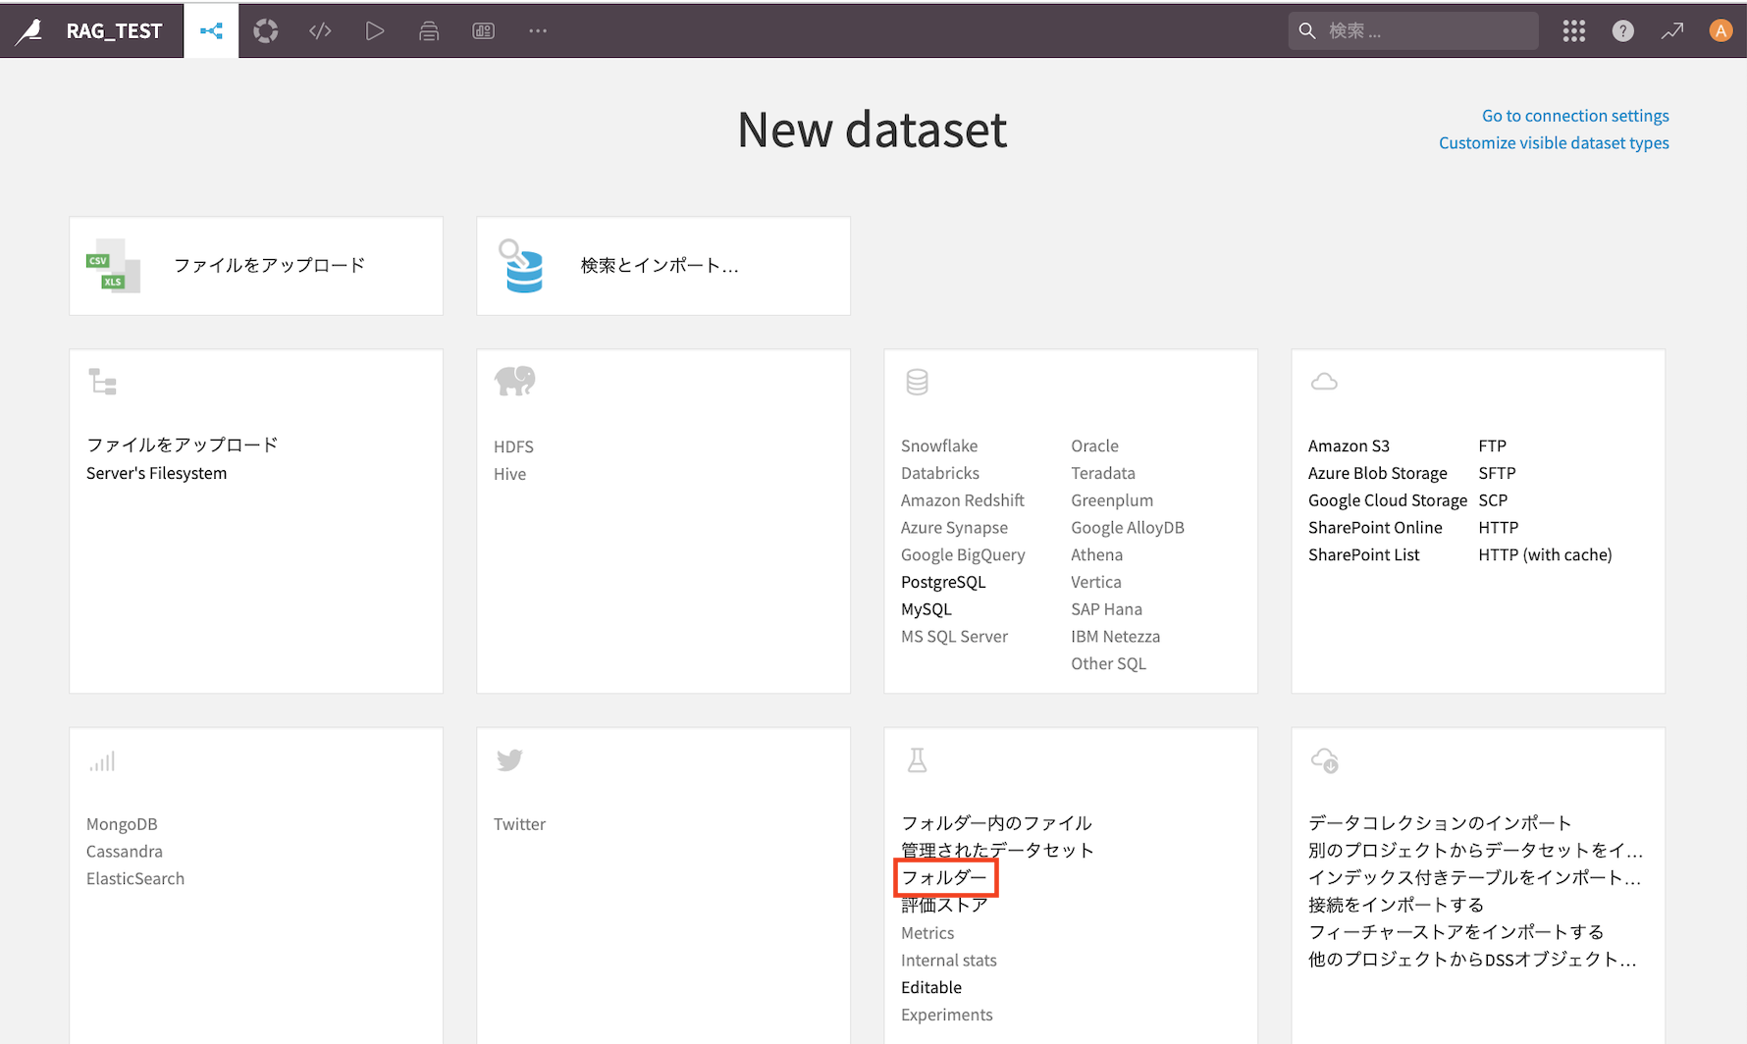Viewport: 1747px width, 1044px height.
Task: Select Snowflake dataset type
Action: tap(939, 445)
